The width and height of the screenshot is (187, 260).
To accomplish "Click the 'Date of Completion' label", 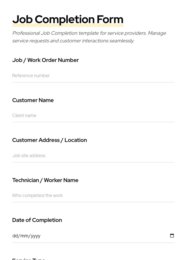I will coord(37,220).
